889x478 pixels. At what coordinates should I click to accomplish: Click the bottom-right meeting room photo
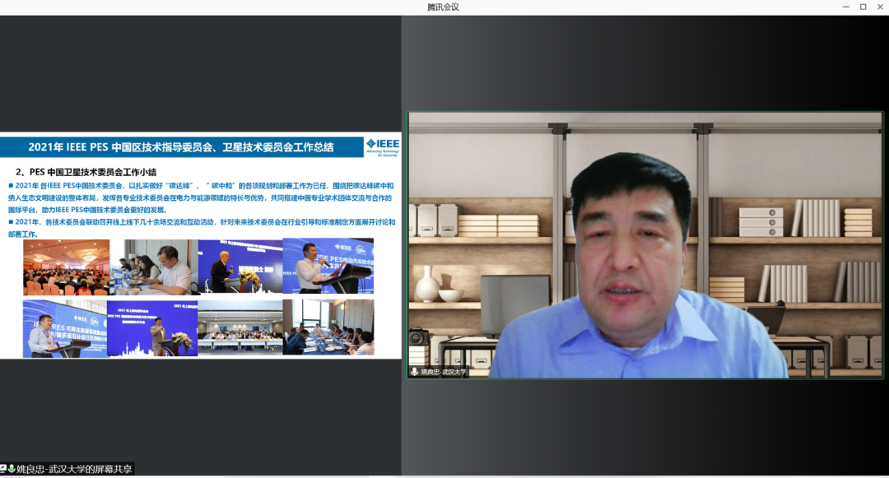point(328,327)
